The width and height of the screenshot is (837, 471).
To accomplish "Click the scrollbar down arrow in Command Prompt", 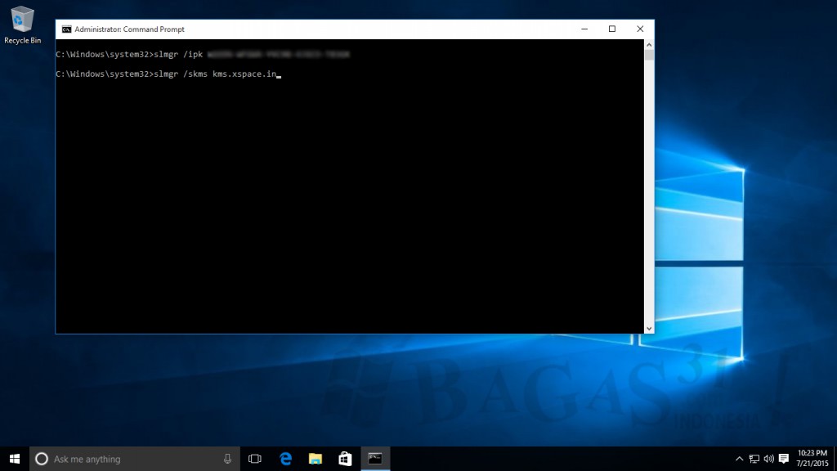I will tap(649, 329).
